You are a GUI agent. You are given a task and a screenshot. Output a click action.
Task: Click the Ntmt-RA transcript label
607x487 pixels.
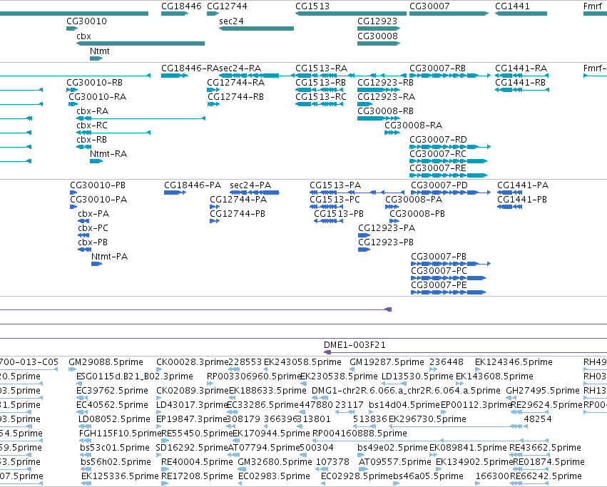pyautogui.click(x=108, y=154)
